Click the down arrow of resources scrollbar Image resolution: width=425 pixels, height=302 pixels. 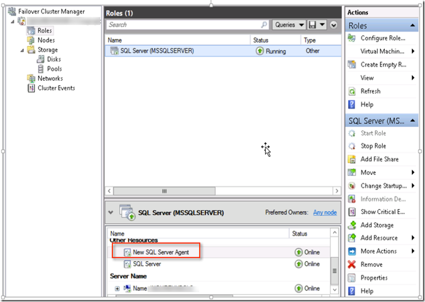[x=335, y=290]
